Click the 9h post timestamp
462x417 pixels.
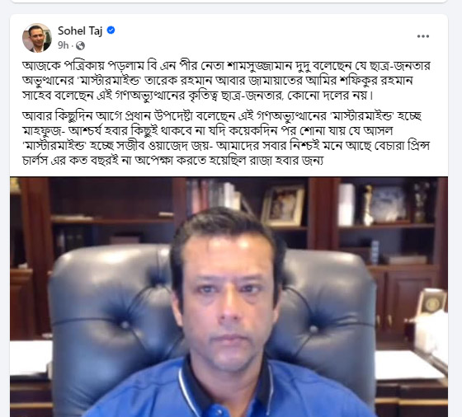pos(63,45)
